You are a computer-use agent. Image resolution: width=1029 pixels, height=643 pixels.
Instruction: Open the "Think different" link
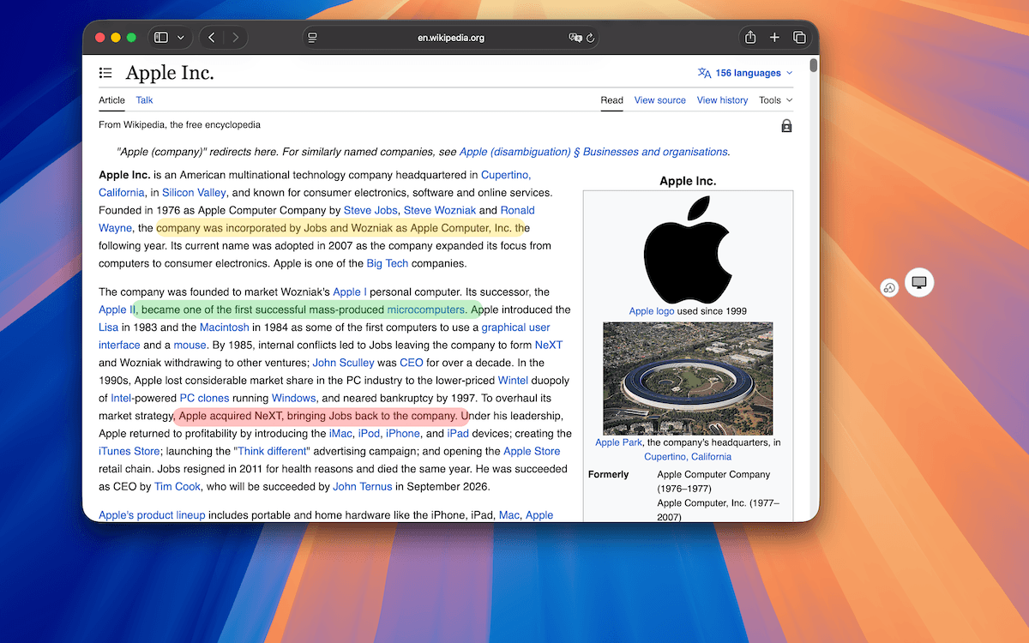(271, 451)
